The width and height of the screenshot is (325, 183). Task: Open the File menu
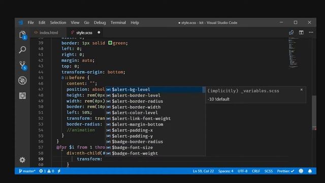point(30,22)
